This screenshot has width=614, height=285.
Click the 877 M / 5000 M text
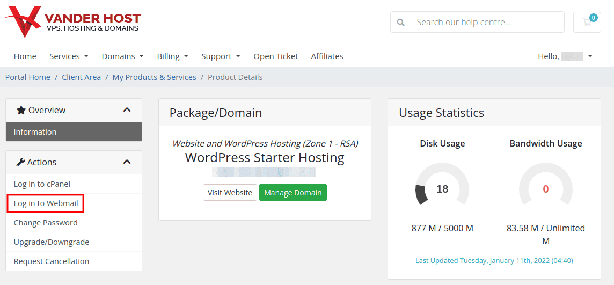click(442, 228)
